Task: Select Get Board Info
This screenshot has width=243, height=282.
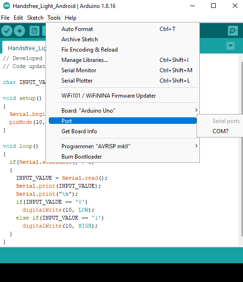Action: click(x=123, y=131)
